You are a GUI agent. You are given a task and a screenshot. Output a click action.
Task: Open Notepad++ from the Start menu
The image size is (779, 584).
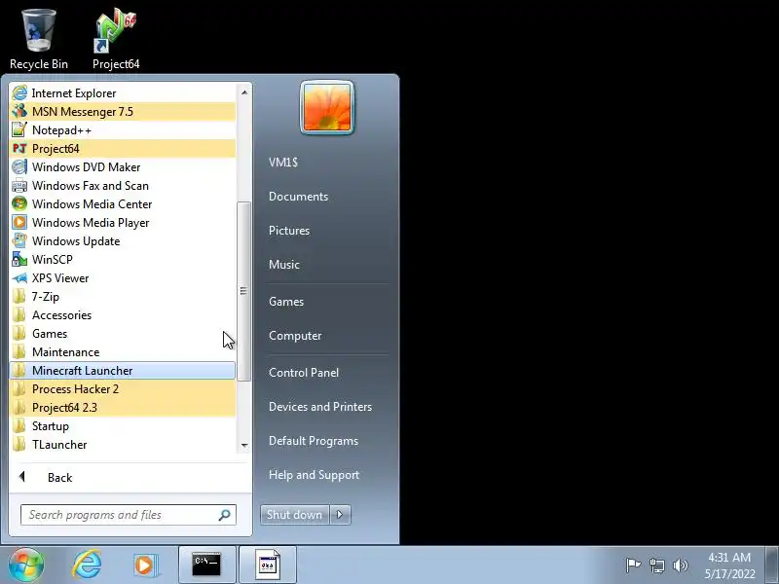[123, 130]
